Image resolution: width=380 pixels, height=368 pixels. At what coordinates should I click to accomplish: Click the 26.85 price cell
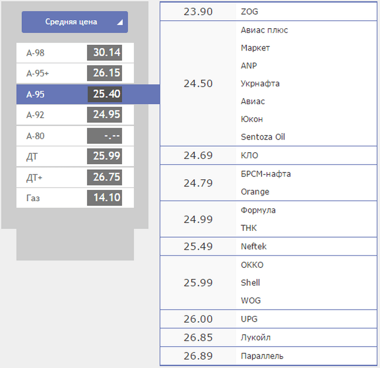click(x=198, y=338)
